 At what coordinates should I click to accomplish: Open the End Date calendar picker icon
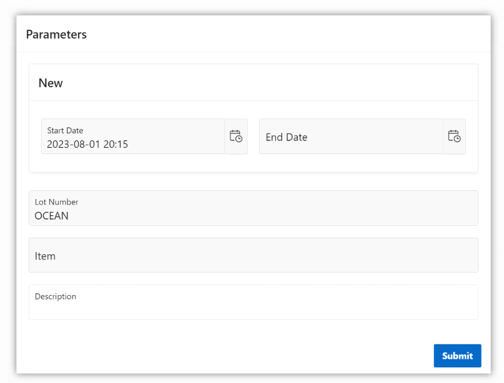[x=454, y=137]
